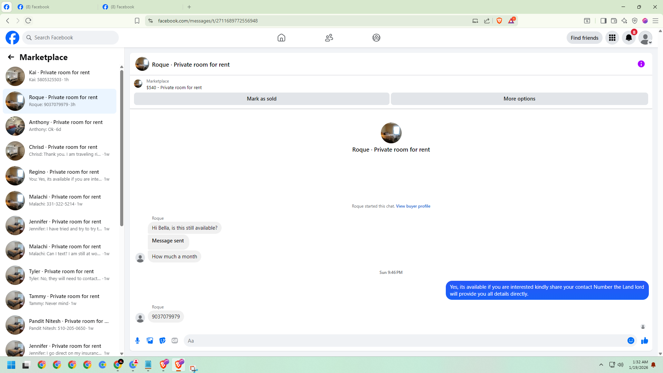663x373 pixels.
Task: Open Regino Private room for rent chat
Action: point(59,175)
